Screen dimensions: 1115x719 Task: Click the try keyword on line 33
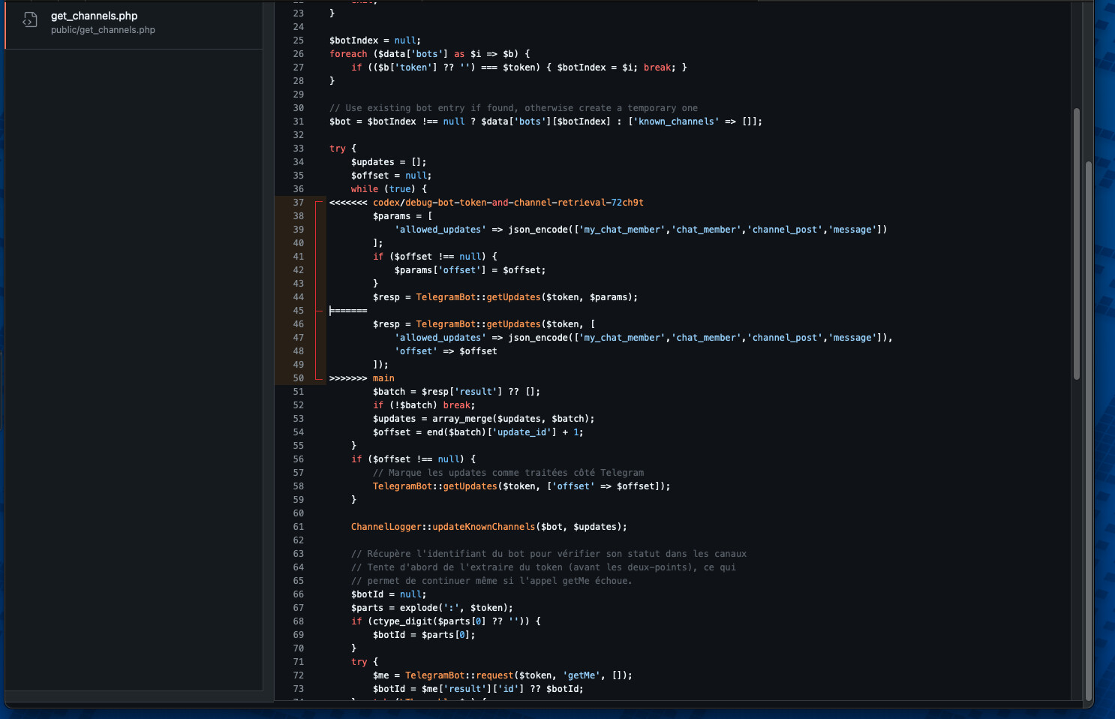(x=338, y=148)
